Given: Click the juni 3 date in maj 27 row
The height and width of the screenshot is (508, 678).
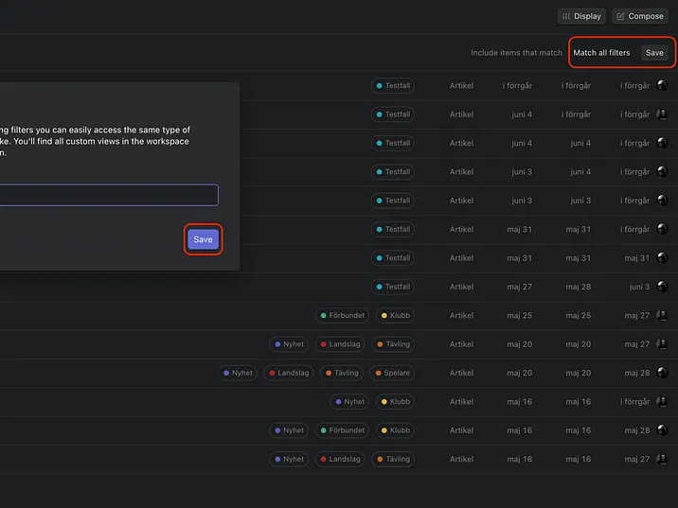Looking at the screenshot, I should 639,287.
